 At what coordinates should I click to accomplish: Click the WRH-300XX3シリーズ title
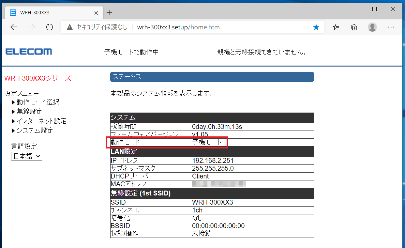click(x=37, y=78)
